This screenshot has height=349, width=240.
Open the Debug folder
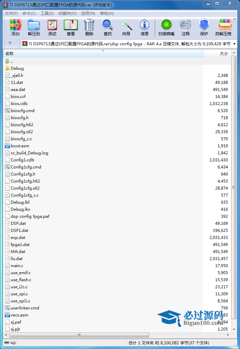17,68
